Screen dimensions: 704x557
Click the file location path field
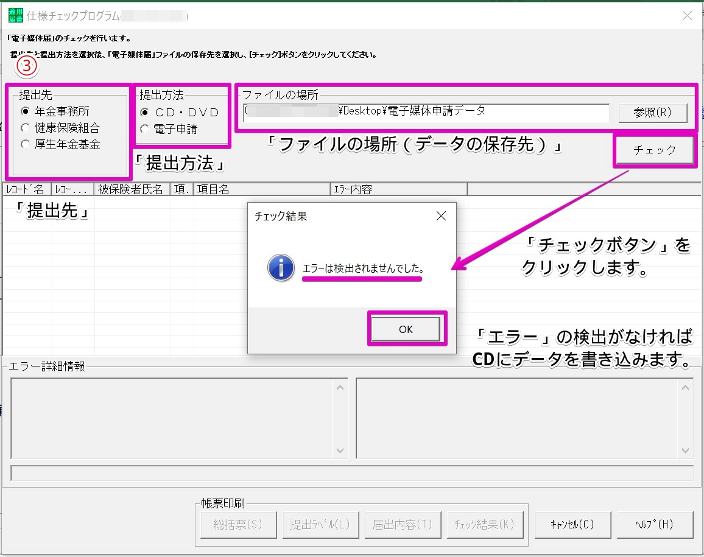click(425, 112)
